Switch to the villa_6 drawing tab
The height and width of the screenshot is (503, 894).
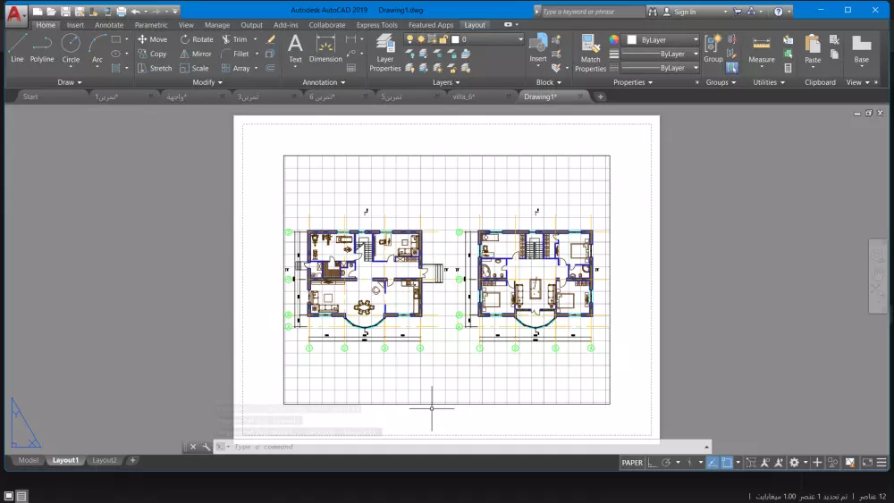(x=463, y=96)
